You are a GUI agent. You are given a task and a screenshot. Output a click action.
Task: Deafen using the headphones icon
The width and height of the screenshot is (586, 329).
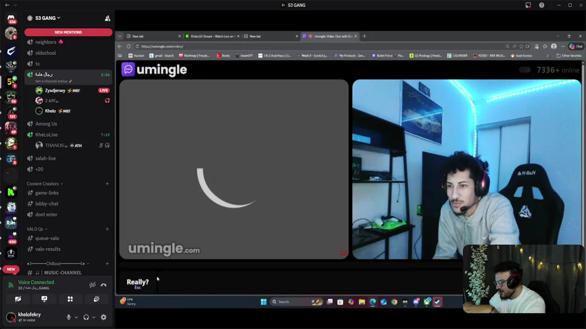tap(86, 317)
